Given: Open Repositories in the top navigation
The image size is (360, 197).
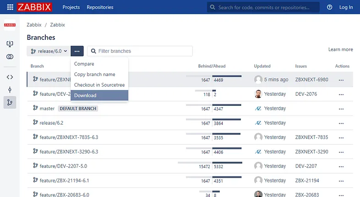Looking at the screenshot, I should pyautogui.click(x=100, y=7).
